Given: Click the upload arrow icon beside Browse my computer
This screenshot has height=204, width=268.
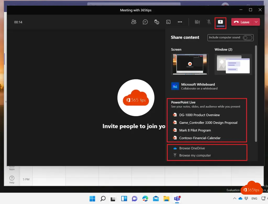Looking at the screenshot, I should tap(175, 155).
